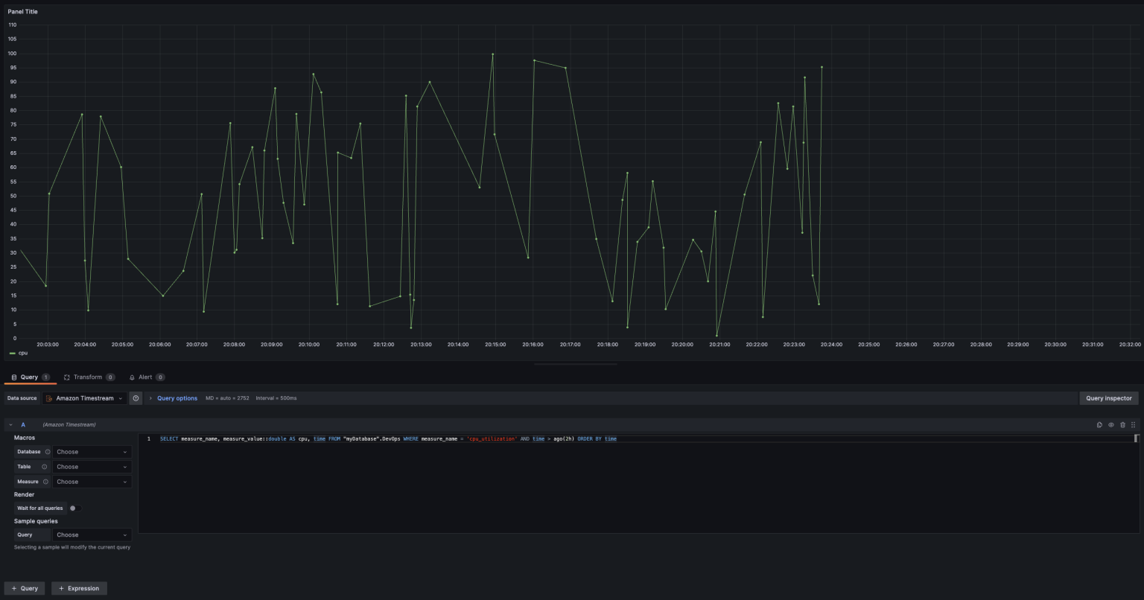Open the Measure Choose dropdown
Image resolution: width=1144 pixels, height=600 pixels.
point(91,482)
